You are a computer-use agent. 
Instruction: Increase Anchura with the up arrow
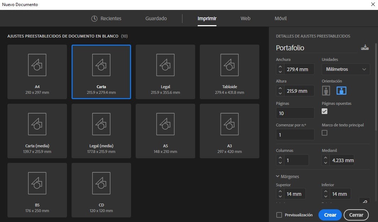pyautogui.click(x=280, y=67)
